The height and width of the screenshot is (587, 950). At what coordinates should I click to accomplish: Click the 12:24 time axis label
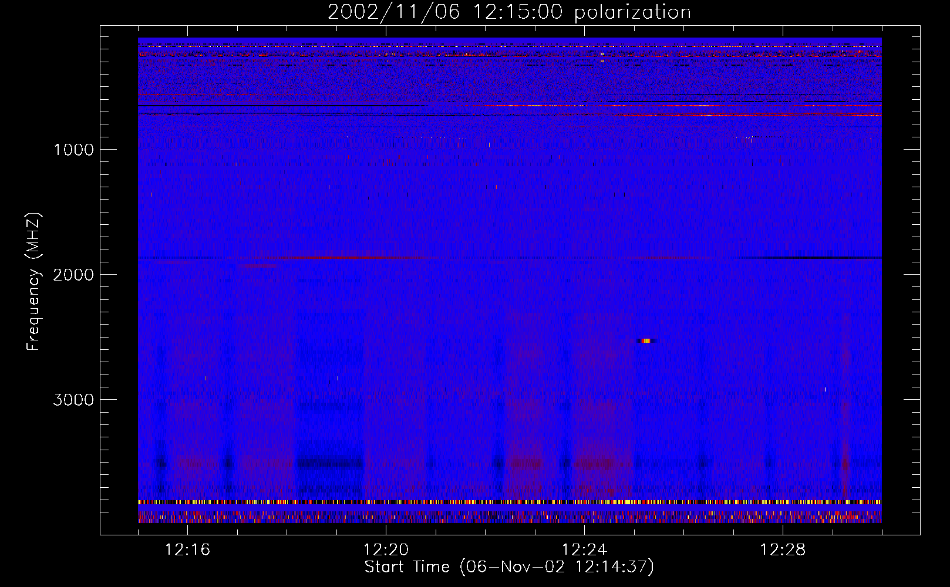pyautogui.click(x=584, y=550)
